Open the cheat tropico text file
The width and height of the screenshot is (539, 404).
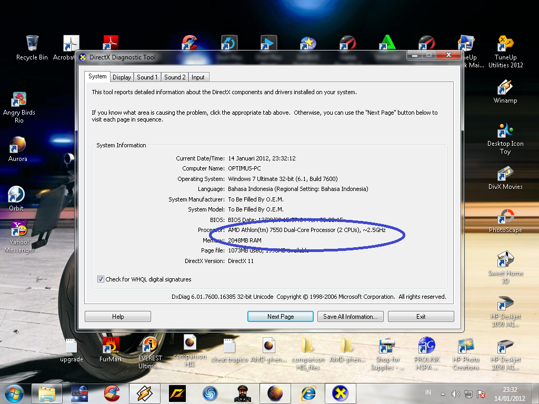(229, 350)
